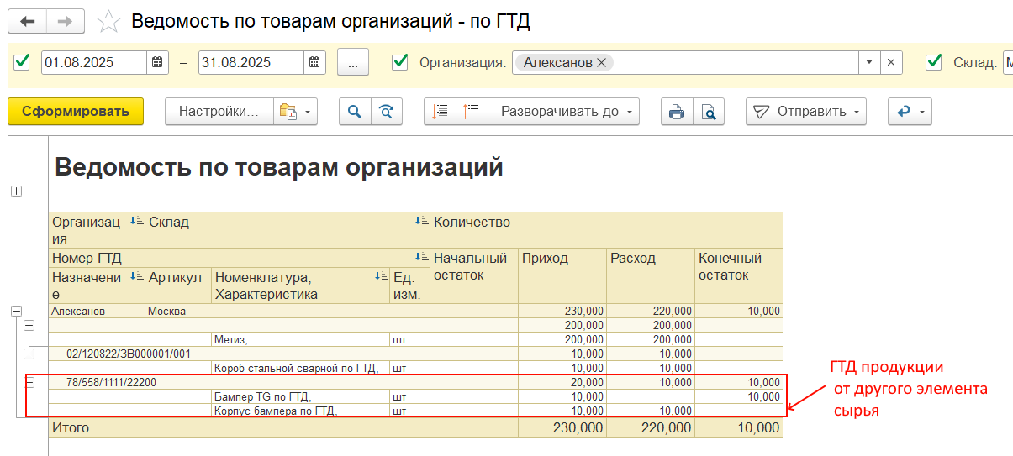Collapse all groups toolbar icon

pos(472,112)
